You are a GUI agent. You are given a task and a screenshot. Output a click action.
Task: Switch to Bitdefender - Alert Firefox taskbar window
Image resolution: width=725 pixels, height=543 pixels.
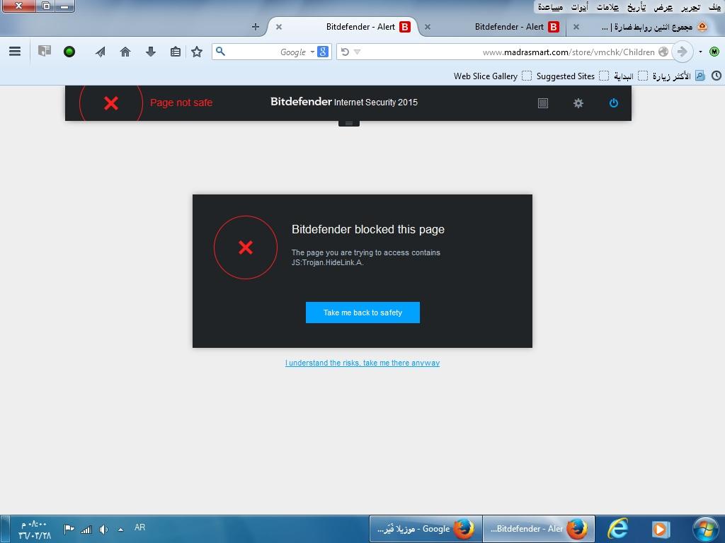539,529
